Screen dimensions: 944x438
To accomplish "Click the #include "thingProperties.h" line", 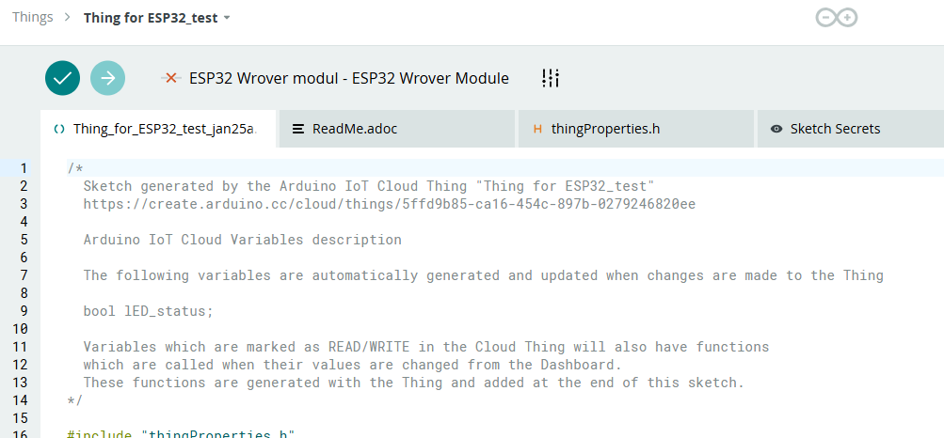I will click(x=181, y=433).
